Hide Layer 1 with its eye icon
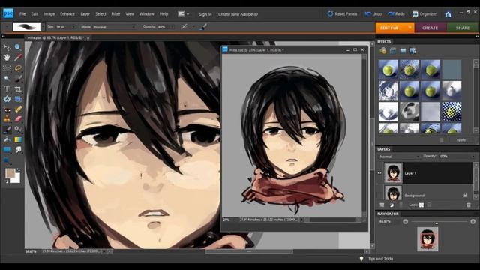 click(379, 173)
